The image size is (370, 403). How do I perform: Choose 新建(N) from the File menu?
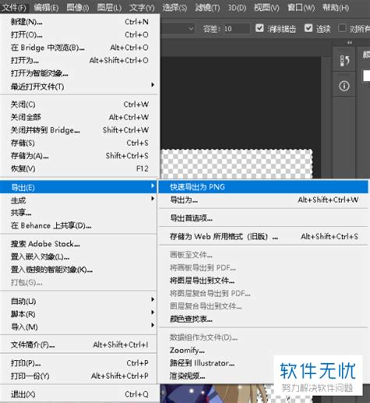80,22
